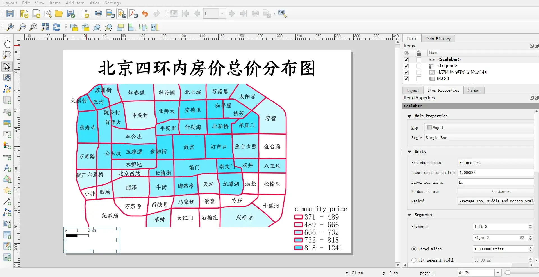Collapse the Main Properties section
Viewport: 539px width, 277px height.
(x=410, y=116)
